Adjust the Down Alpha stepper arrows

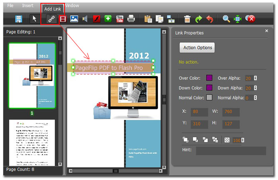(x=255, y=88)
